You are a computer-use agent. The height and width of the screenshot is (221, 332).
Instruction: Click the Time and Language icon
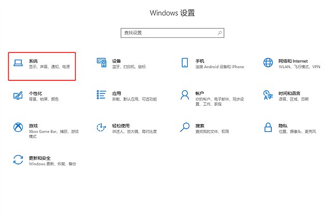pyautogui.click(x=268, y=95)
